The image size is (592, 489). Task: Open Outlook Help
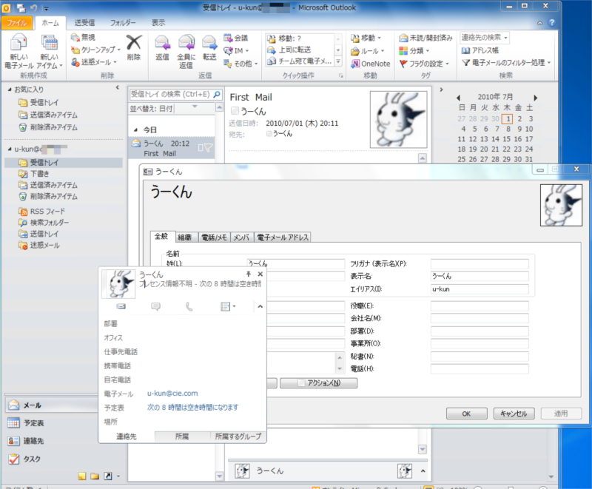tap(551, 23)
